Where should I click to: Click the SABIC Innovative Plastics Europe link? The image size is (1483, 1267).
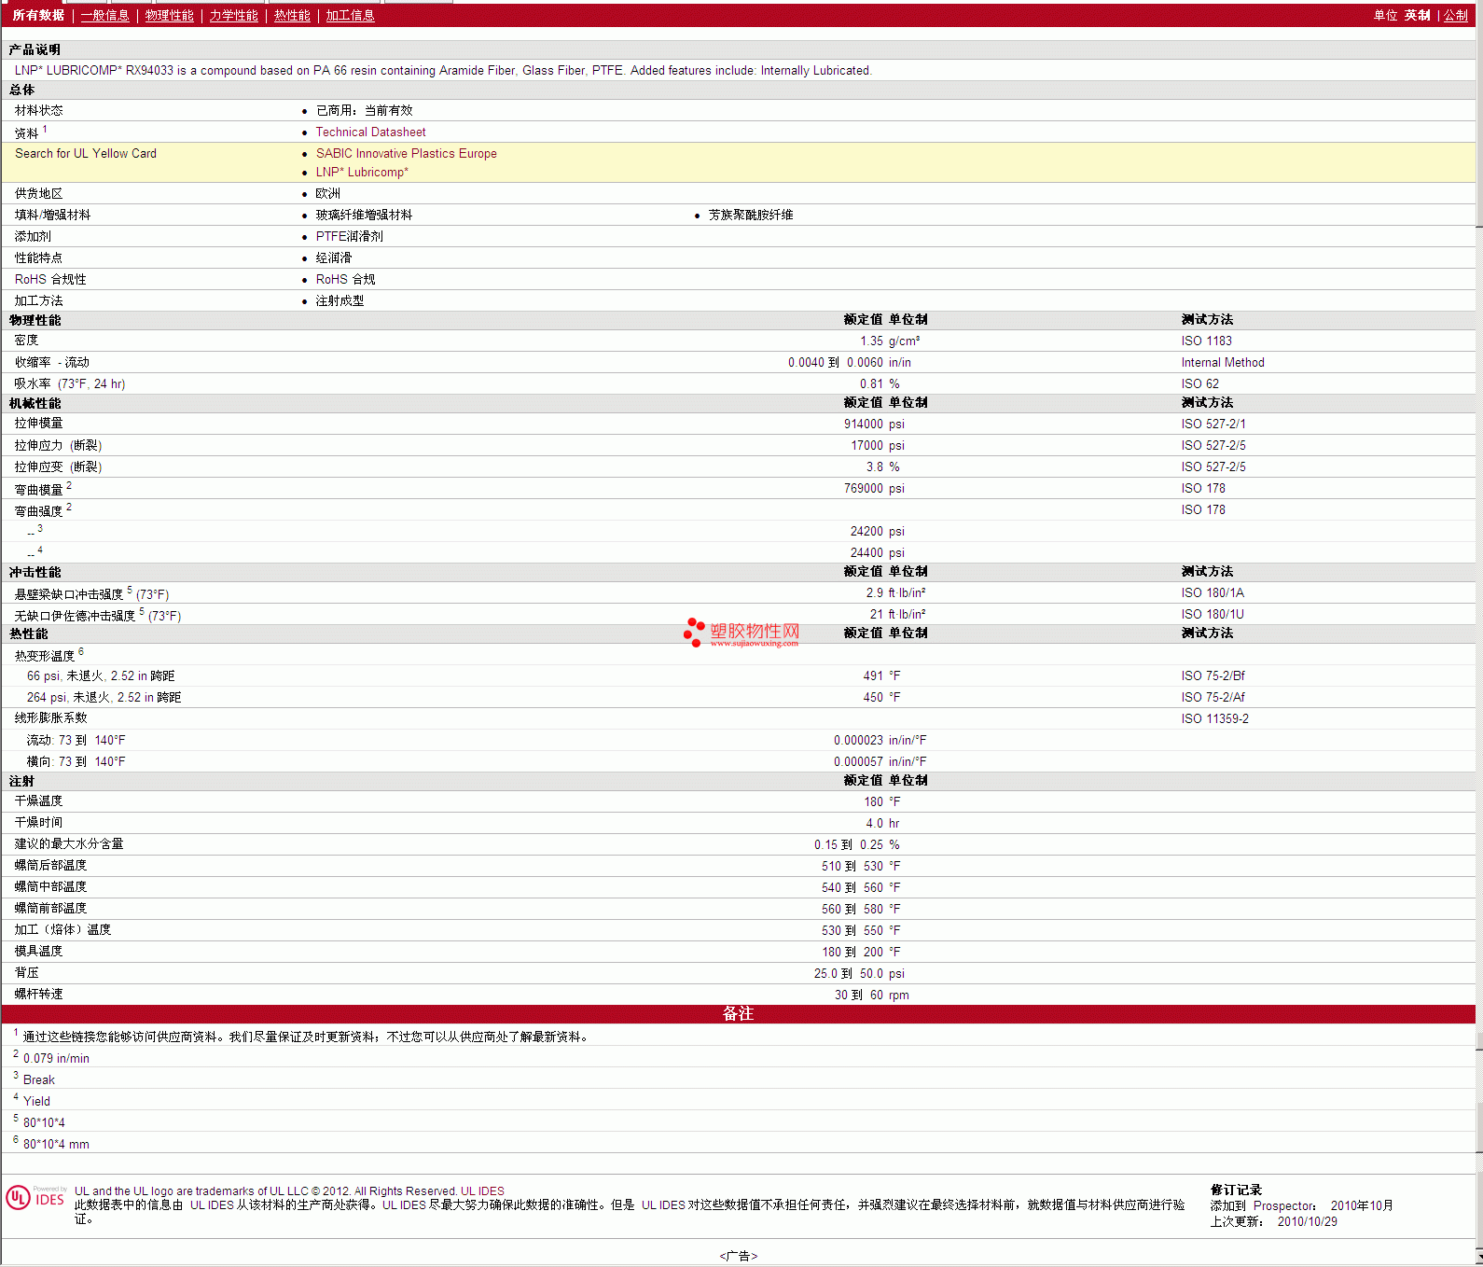click(x=406, y=154)
